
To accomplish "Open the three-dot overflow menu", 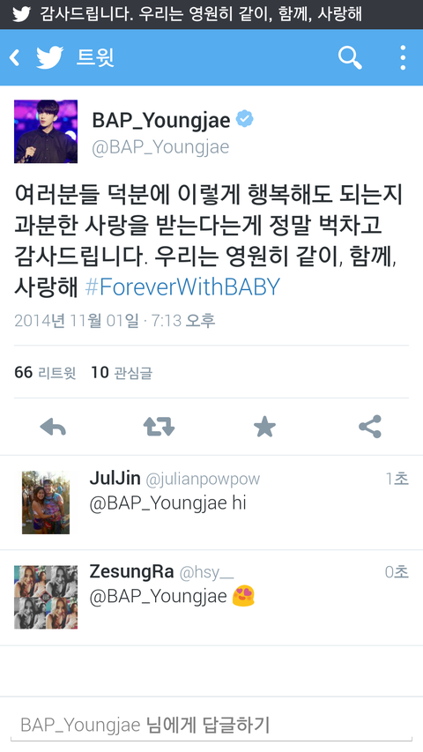I will tap(403, 58).
